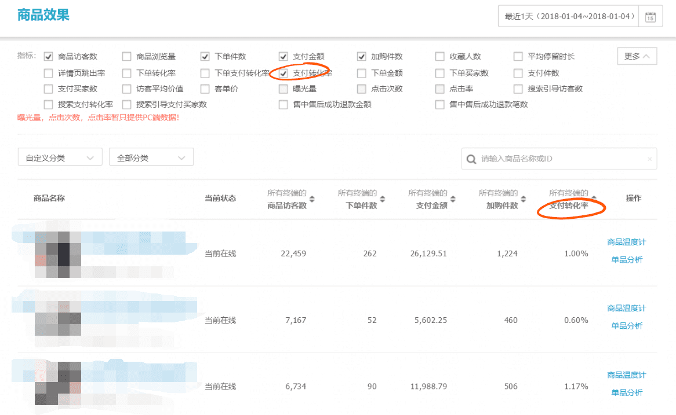The image size is (676, 415).
Task: Click the 商品名称 column header
Action: tap(49, 199)
